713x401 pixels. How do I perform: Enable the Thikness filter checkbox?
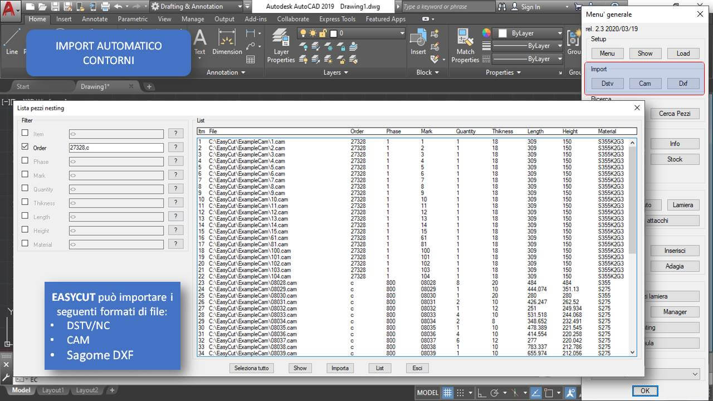[25, 202]
